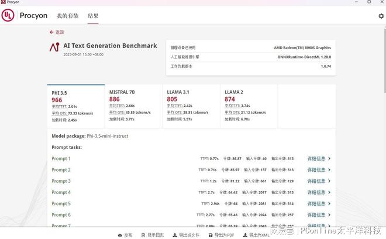386x239 pixels.
Task: Open the 我的套装 tab
Action: (x=67, y=16)
